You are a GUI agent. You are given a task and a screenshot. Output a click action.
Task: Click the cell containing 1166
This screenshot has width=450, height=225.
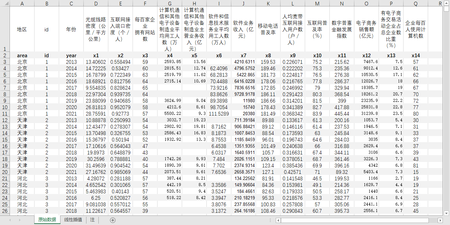367,178
